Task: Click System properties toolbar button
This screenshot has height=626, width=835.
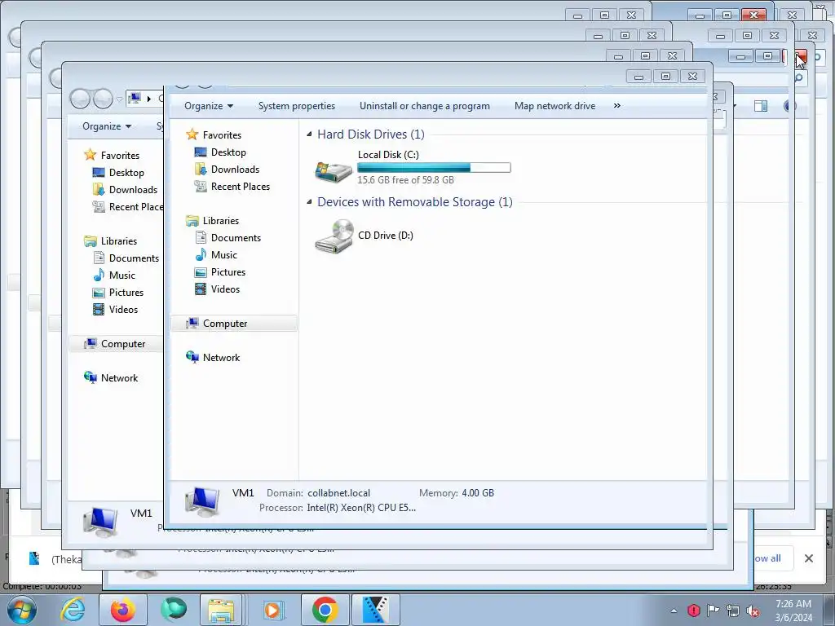Action: pos(297,106)
